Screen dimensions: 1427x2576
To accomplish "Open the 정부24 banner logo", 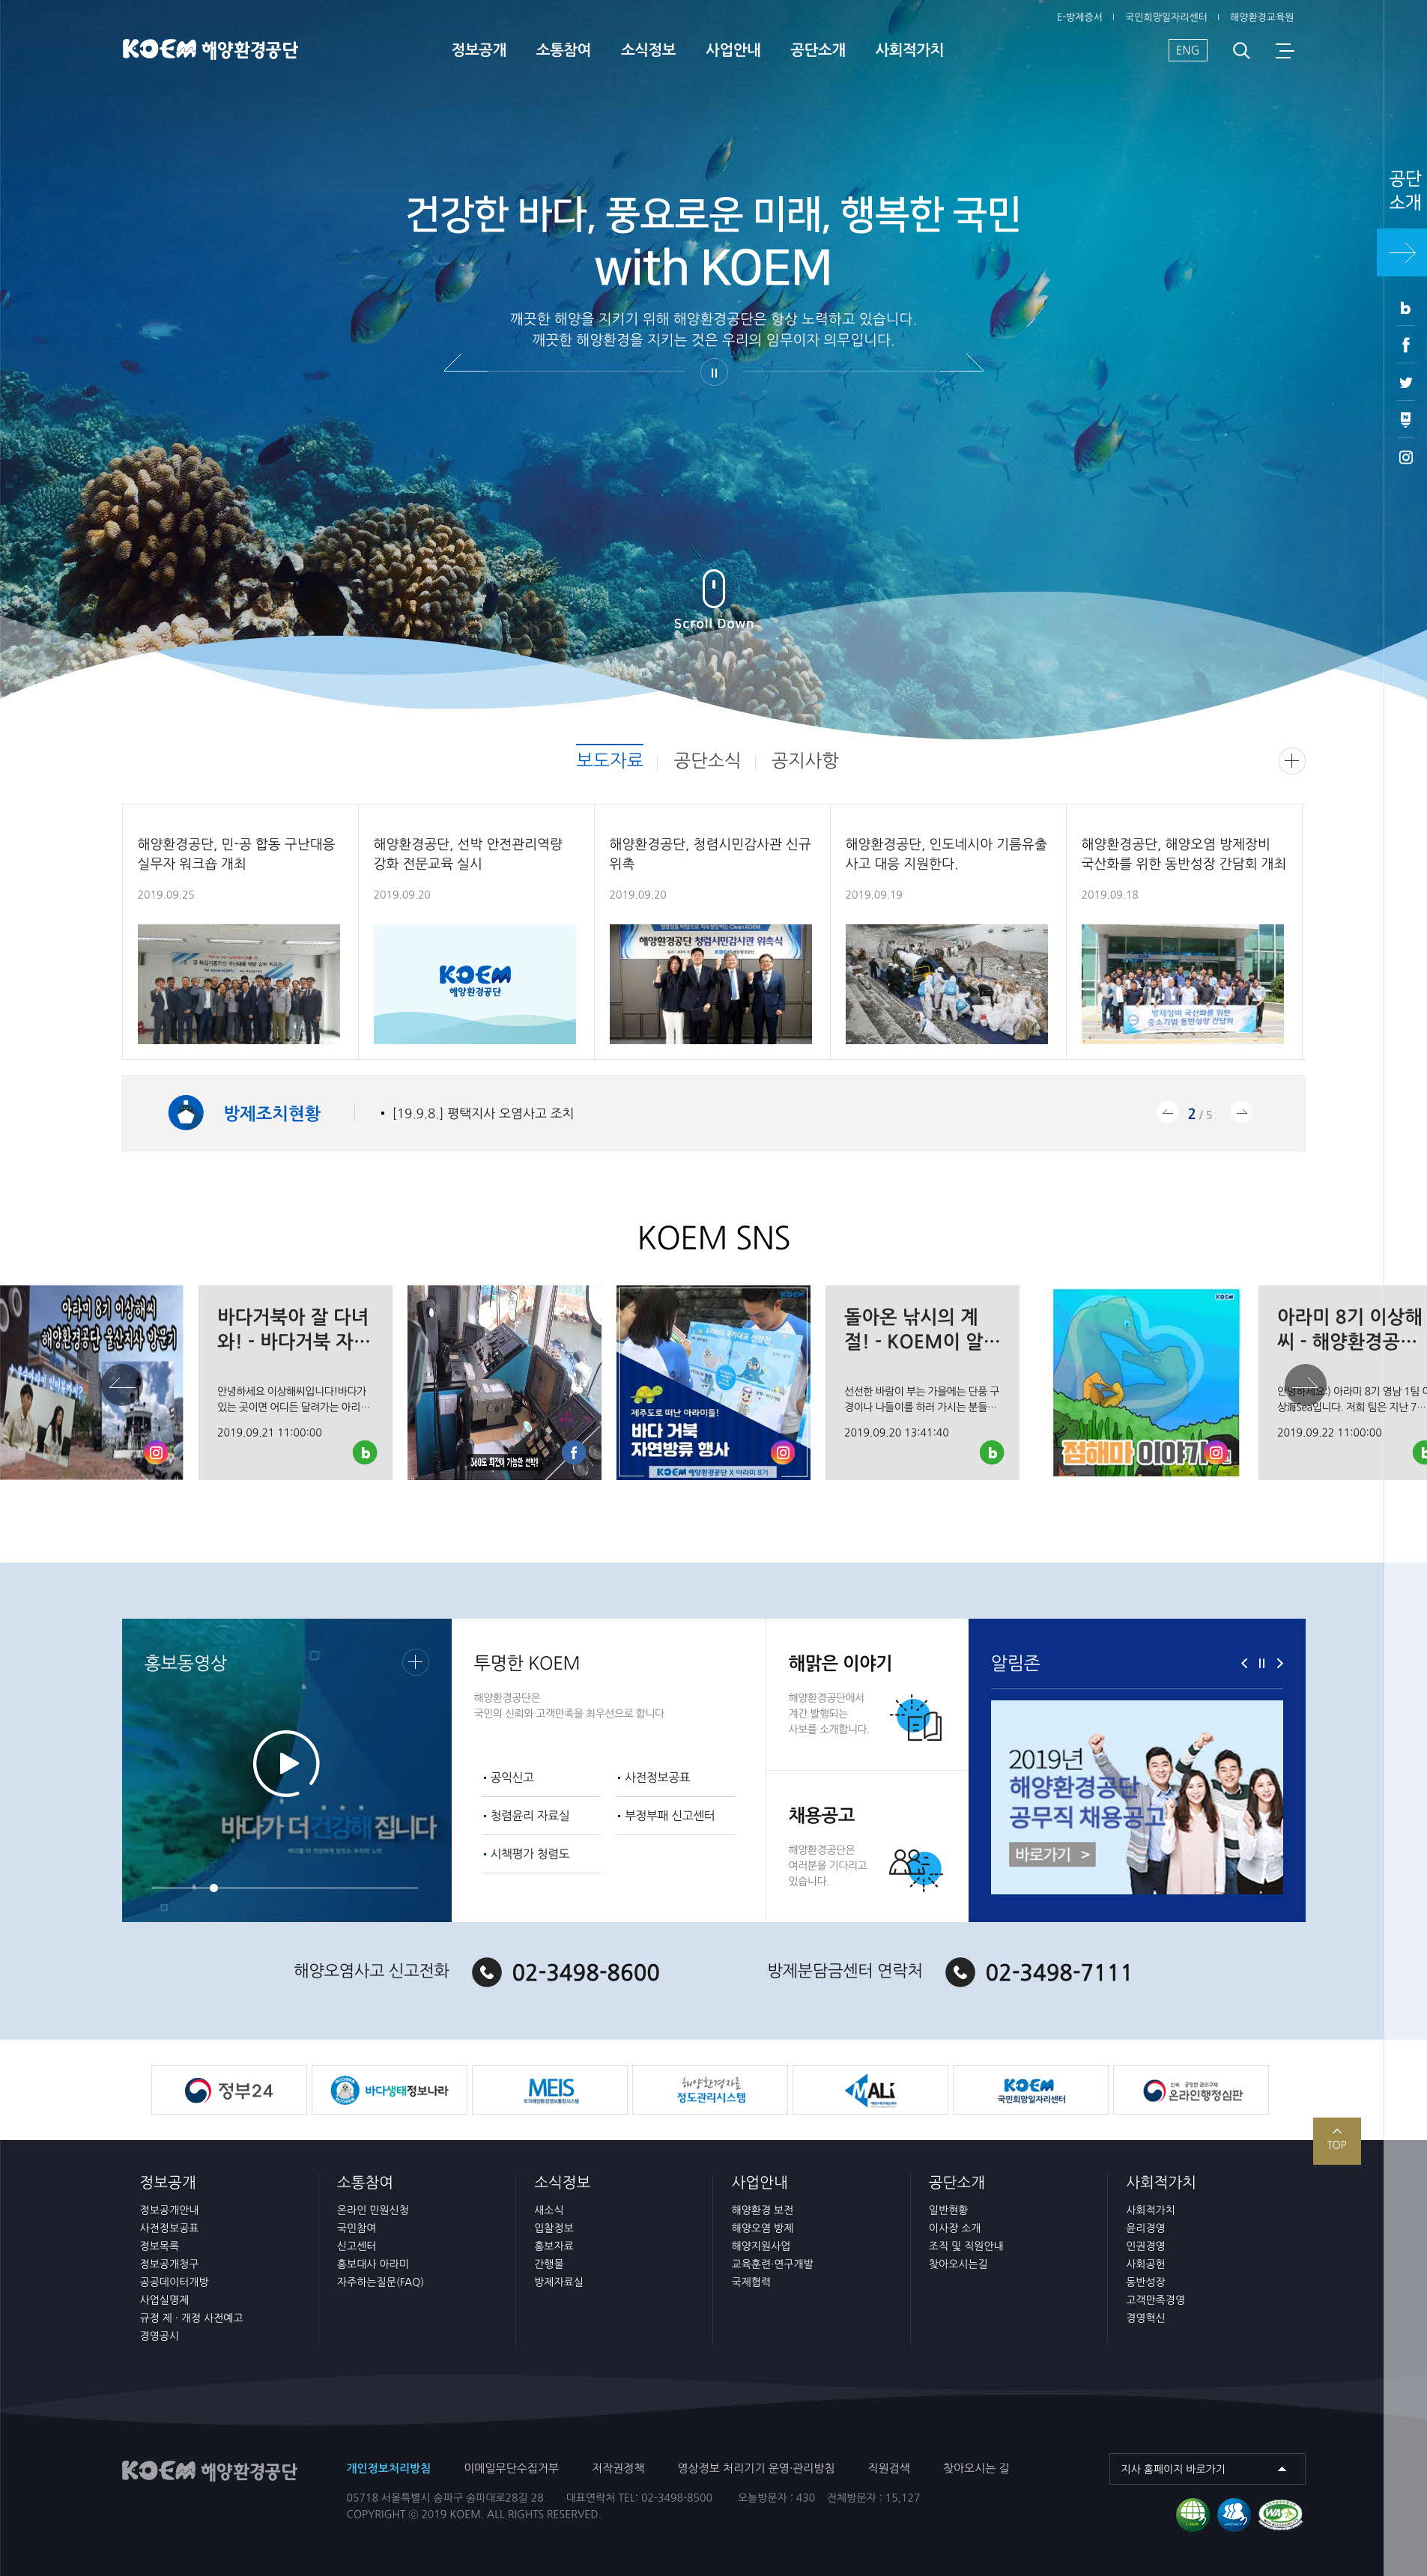I will coord(229,2090).
